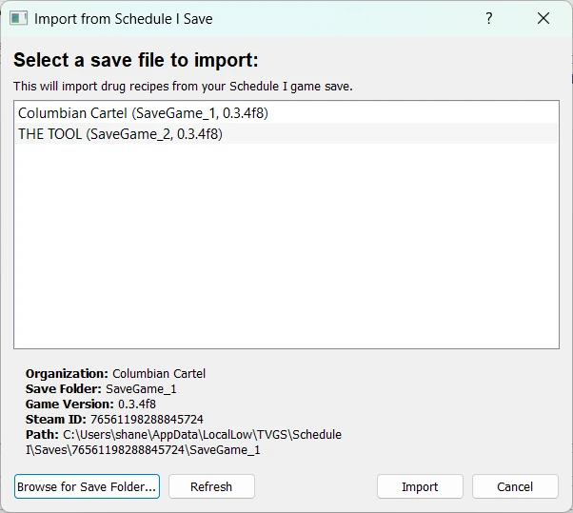This screenshot has width=573, height=513.
Task: Click the Save Folder SaveGame_1 detail
Action: [x=101, y=388]
